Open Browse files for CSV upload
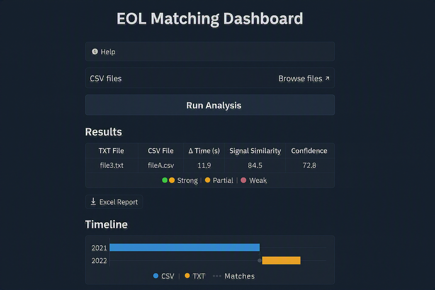This screenshot has height=290, width=435. pyautogui.click(x=304, y=78)
